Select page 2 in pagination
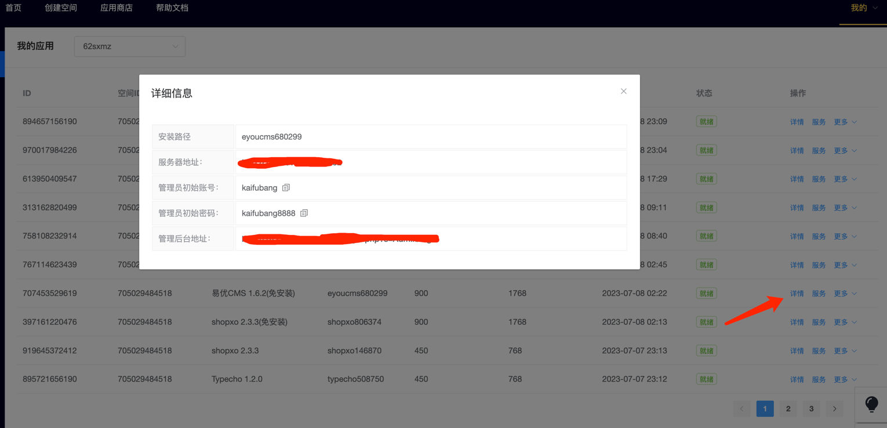887x428 pixels. pyautogui.click(x=788, y=409)
